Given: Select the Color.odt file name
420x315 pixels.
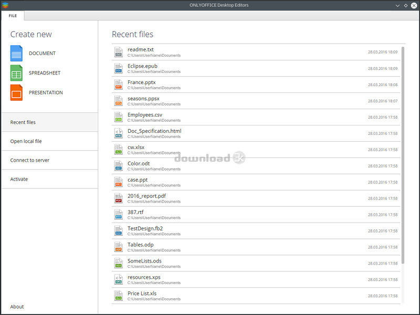Looking at the screenshot, I should tap(139, 163).
